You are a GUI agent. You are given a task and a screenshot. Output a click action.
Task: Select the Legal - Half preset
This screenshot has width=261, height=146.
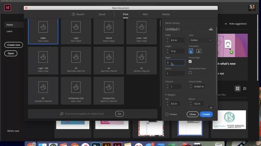[43, 60]
